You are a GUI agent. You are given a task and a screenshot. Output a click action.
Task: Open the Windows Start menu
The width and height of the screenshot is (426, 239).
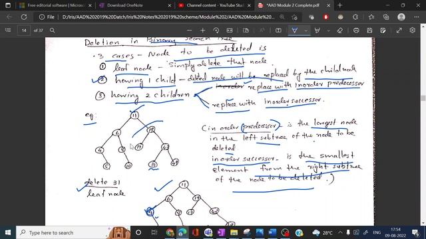point(8,232)
